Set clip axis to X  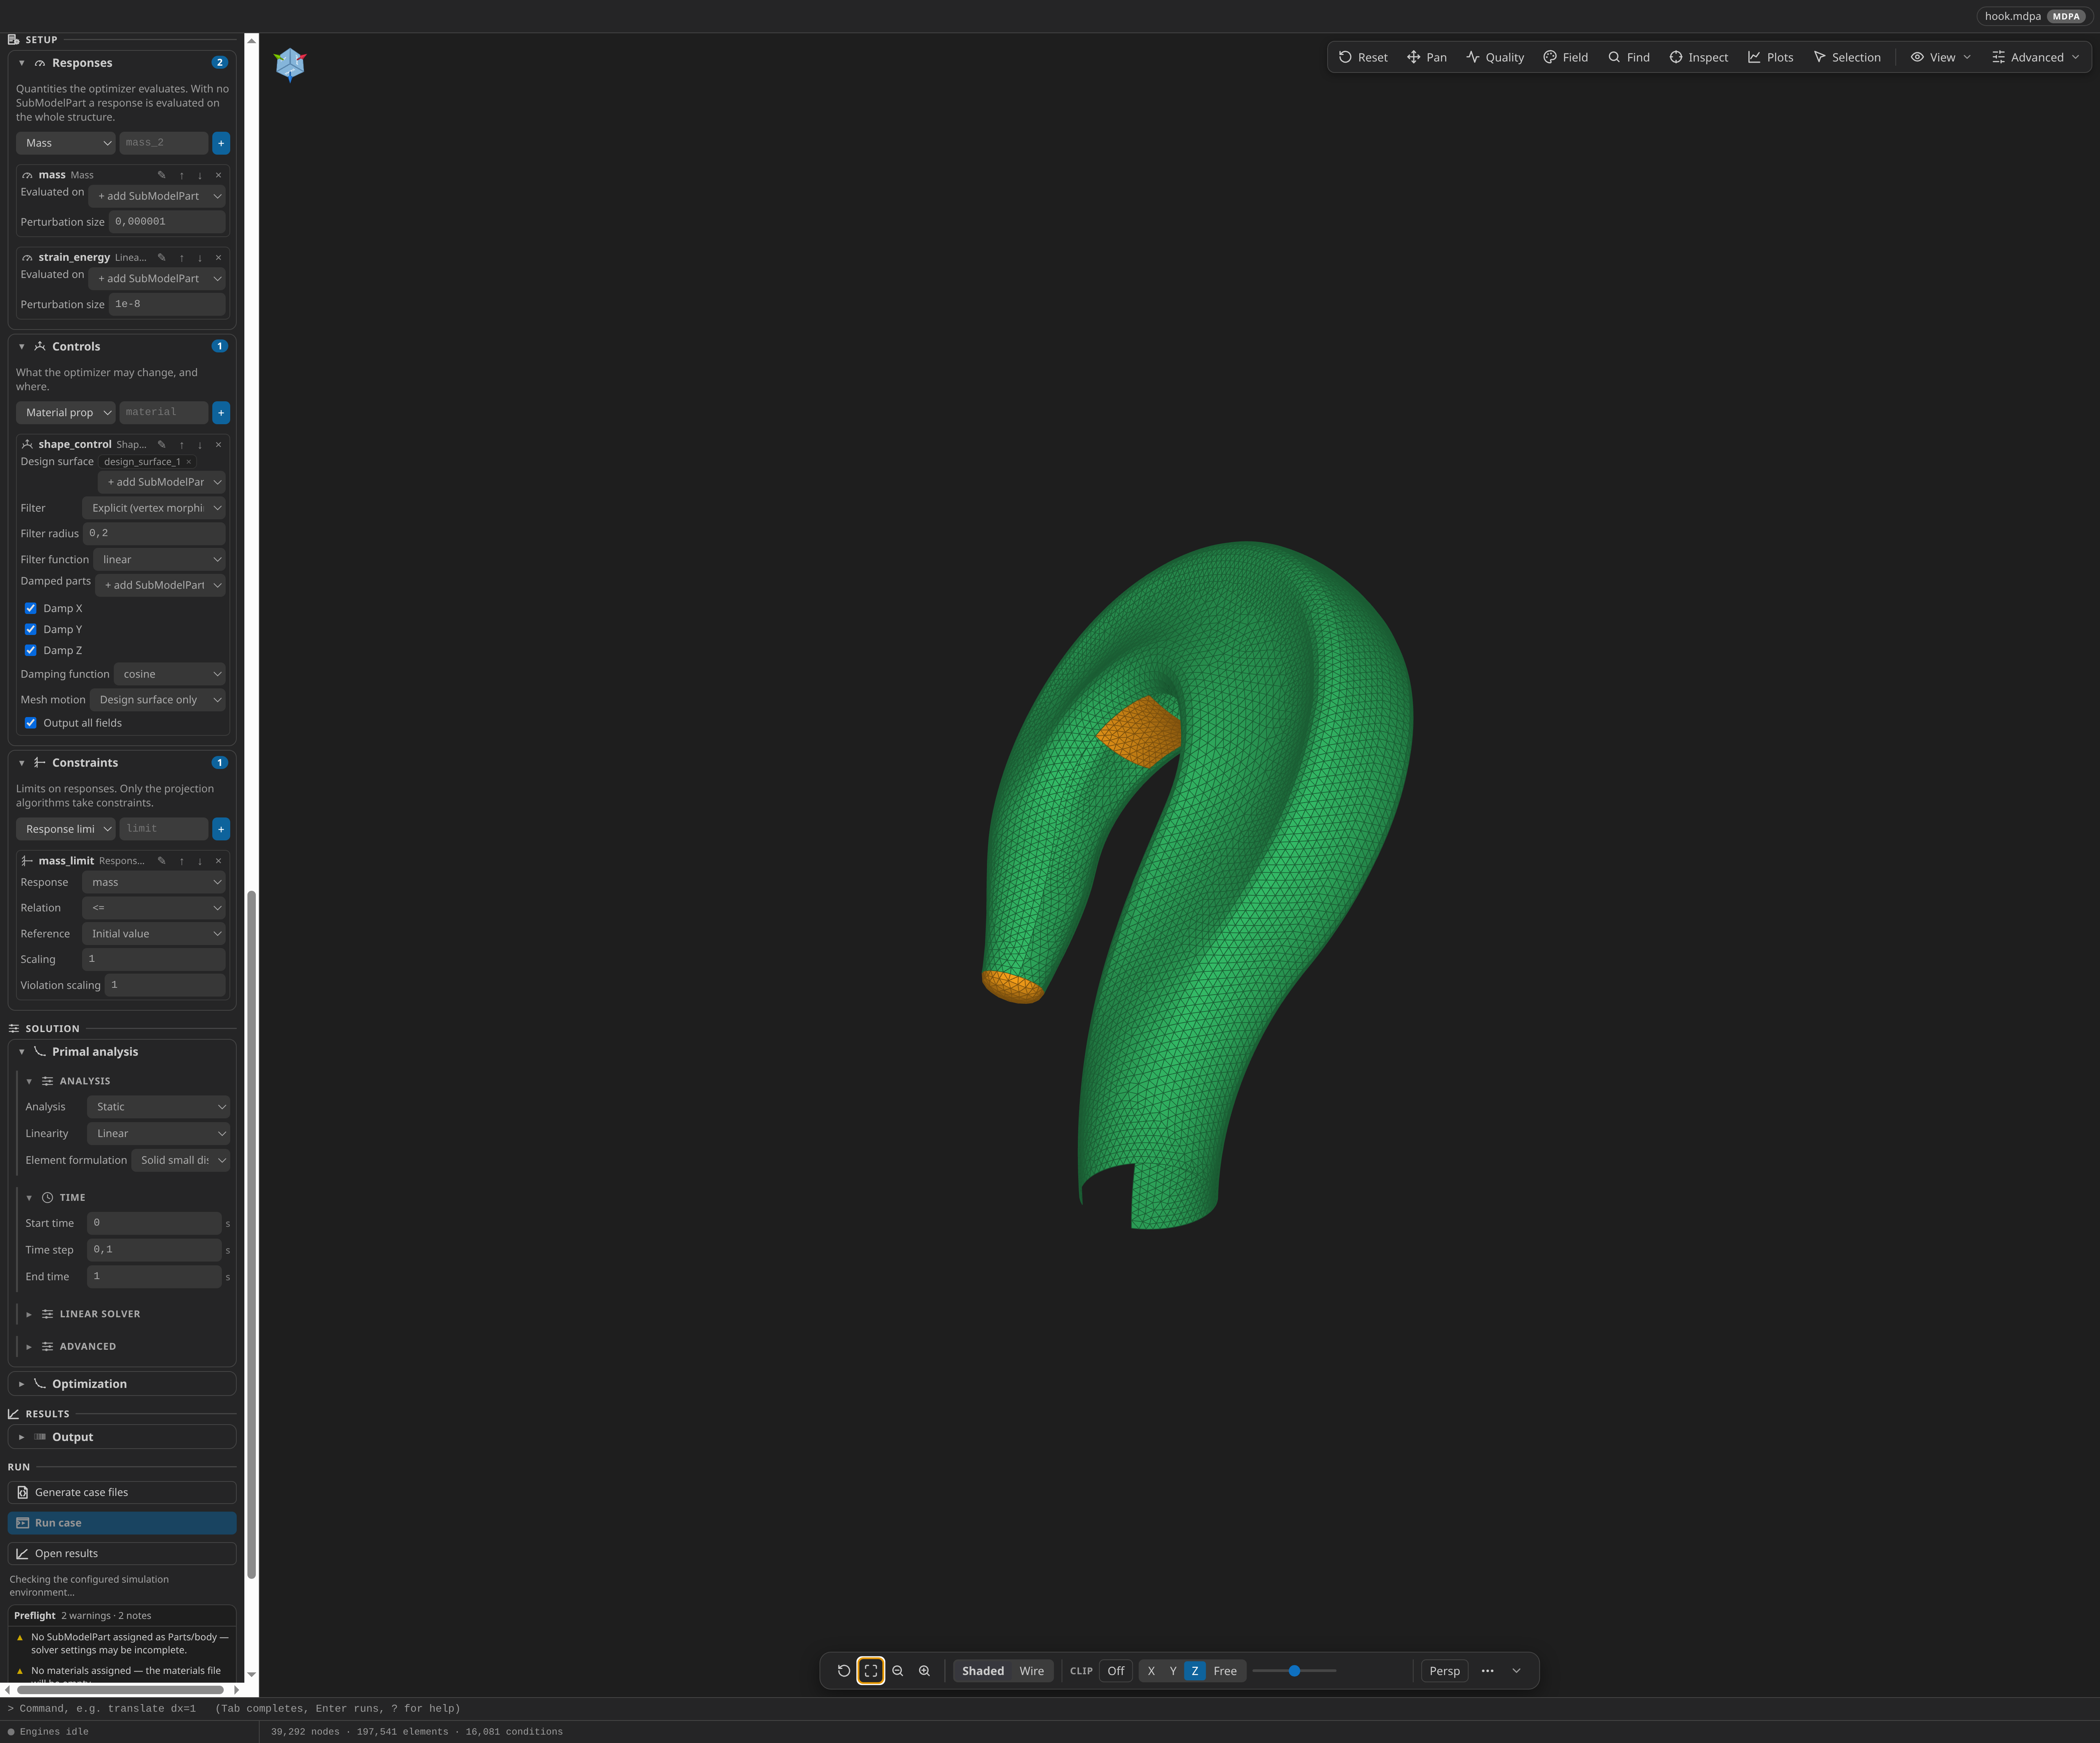(x=1151, y=1671)
